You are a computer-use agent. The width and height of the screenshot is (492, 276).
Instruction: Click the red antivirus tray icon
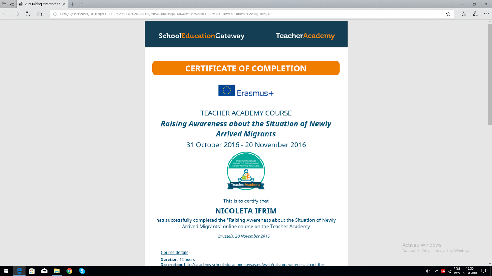[x=443, y=271]
